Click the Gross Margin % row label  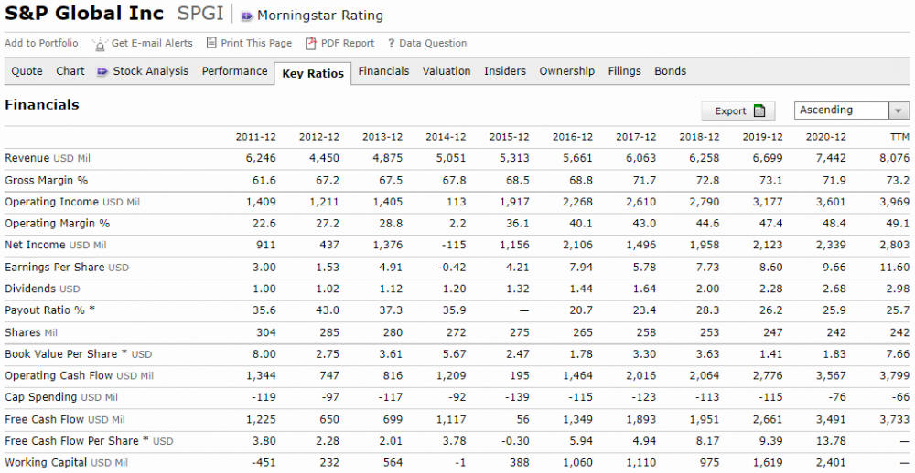pyautogui.click(x=46, y=181)
